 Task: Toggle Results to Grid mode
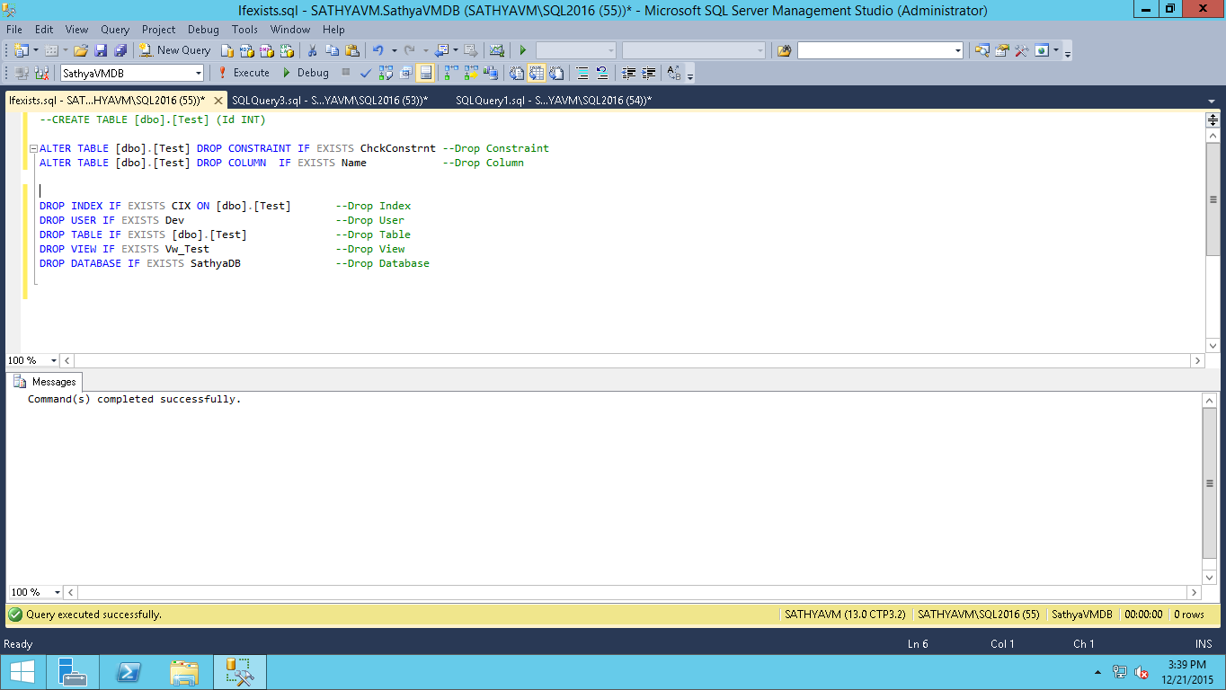(536, 73)
